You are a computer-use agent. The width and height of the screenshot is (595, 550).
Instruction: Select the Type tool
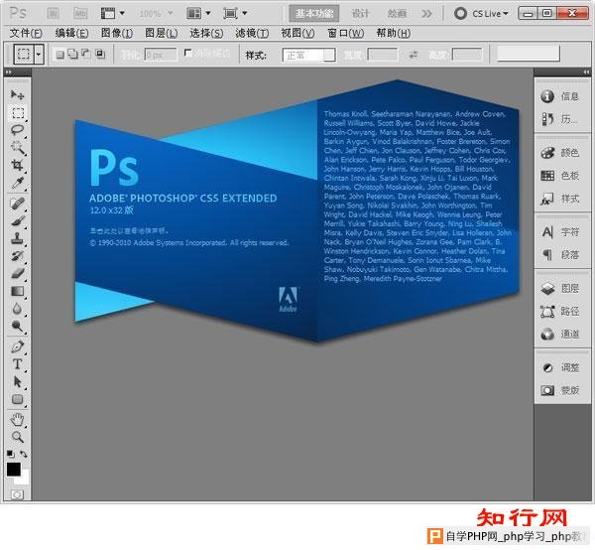pos(17,364)
